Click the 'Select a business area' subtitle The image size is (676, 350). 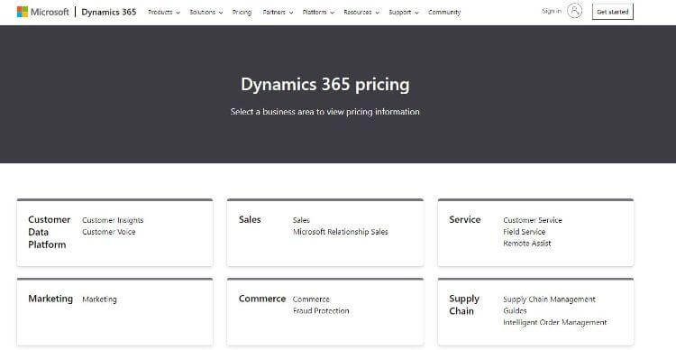pos(325,112)
